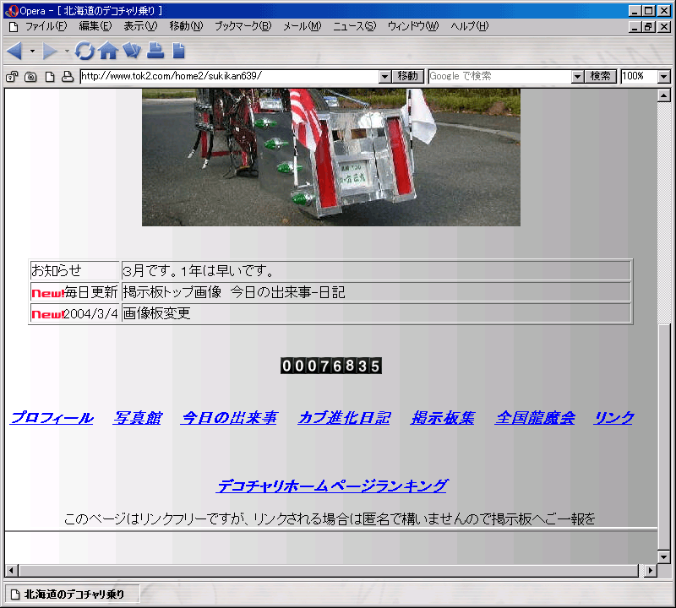Click the 検索 search button
Screen dimensions: 676x608
pos(601,77)
